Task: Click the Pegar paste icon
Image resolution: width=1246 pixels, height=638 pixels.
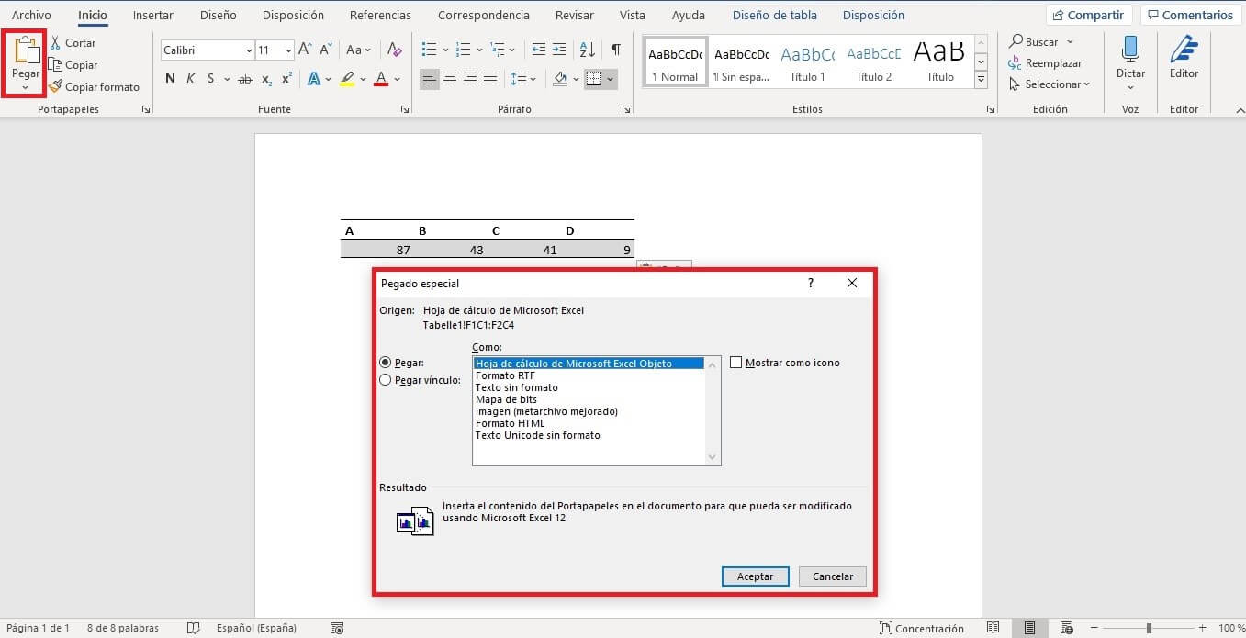Action: point(25,51)
